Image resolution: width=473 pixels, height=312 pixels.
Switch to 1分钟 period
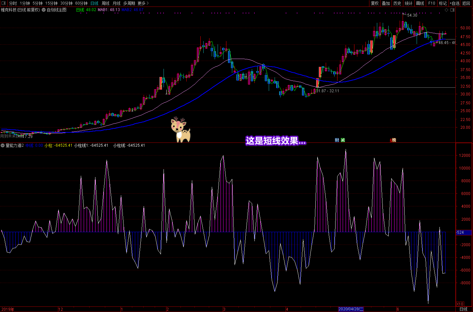(25, 3)
